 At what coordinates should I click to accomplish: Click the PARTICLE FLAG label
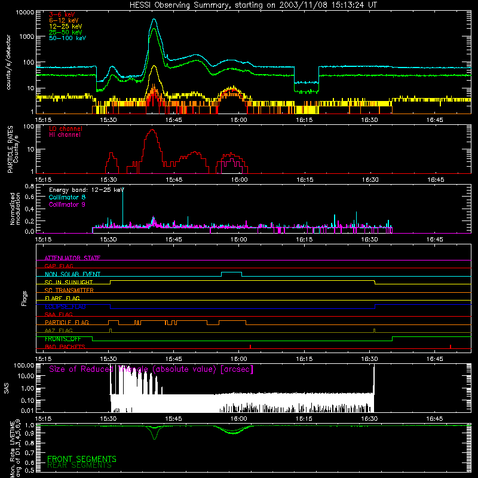coord(66,322)
